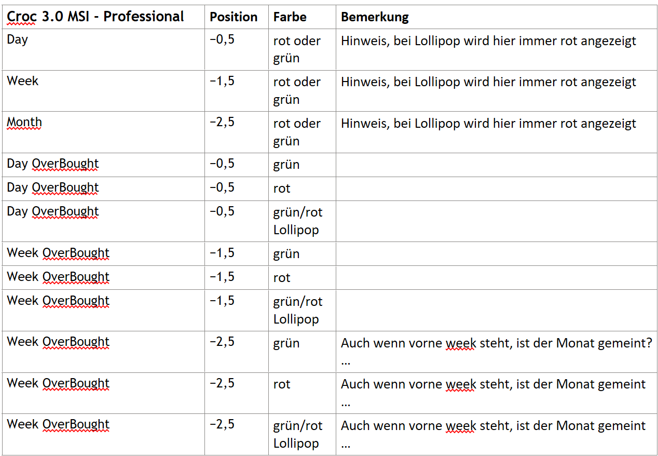658x456 pixels.
Task: Click the Lollipop remark in the Week row
Action: (488, 82)
